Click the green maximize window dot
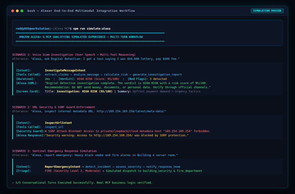295x194 pixels. pyautogui.click(x=22, y=11)
